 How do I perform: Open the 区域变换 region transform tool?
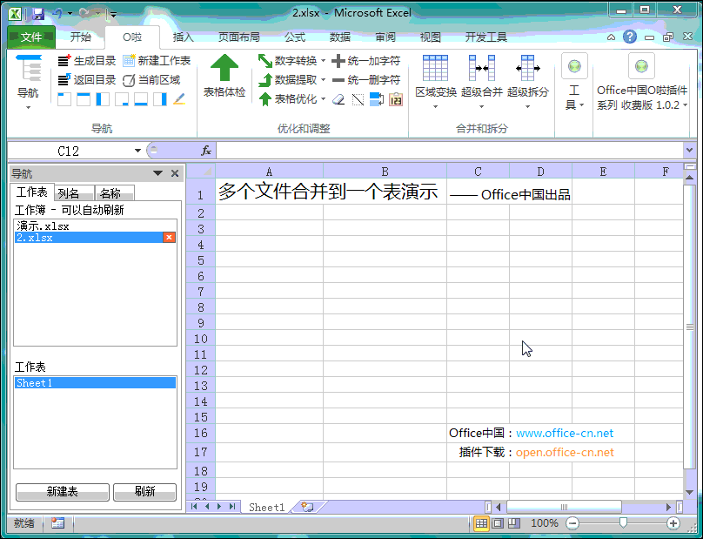pos(435,82)
